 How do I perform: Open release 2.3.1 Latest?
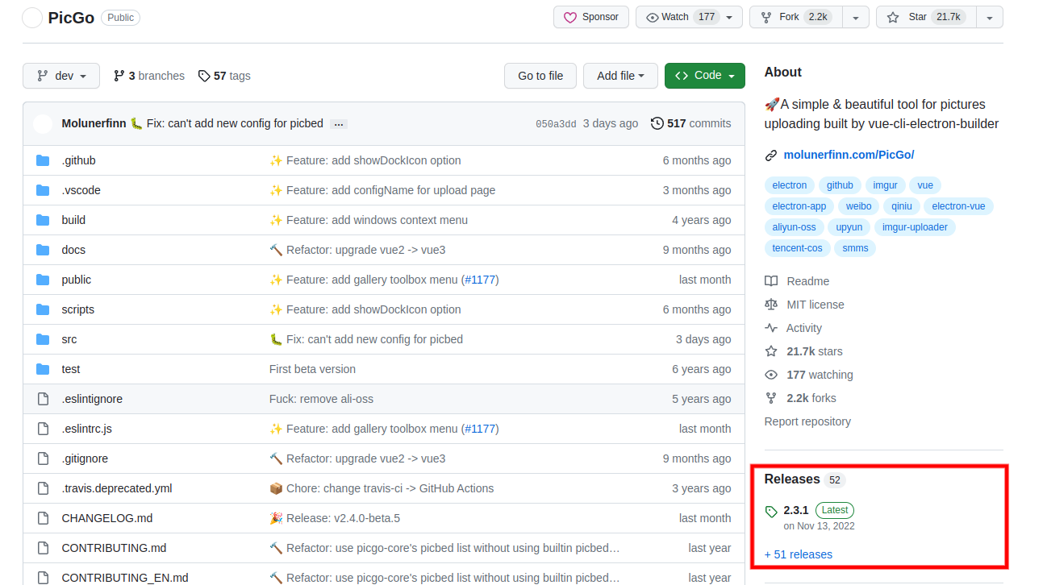pos(810,517)
